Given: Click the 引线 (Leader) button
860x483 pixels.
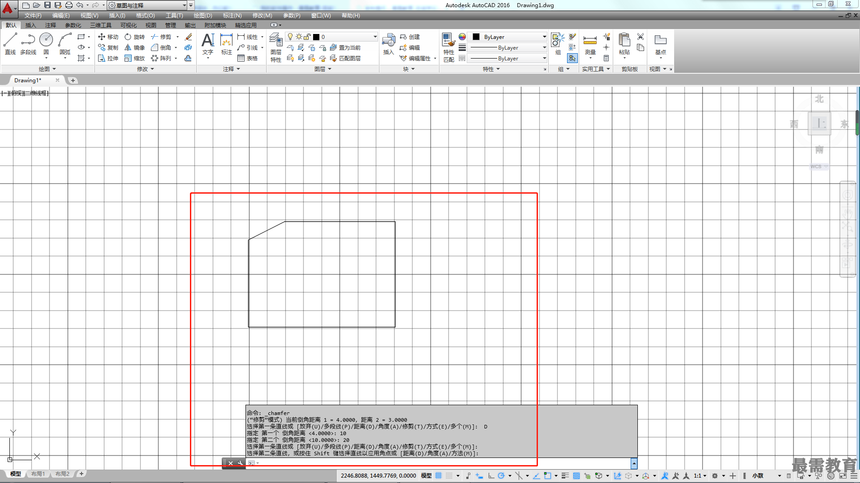Looking at the screenshot, I should click(248, 47).
